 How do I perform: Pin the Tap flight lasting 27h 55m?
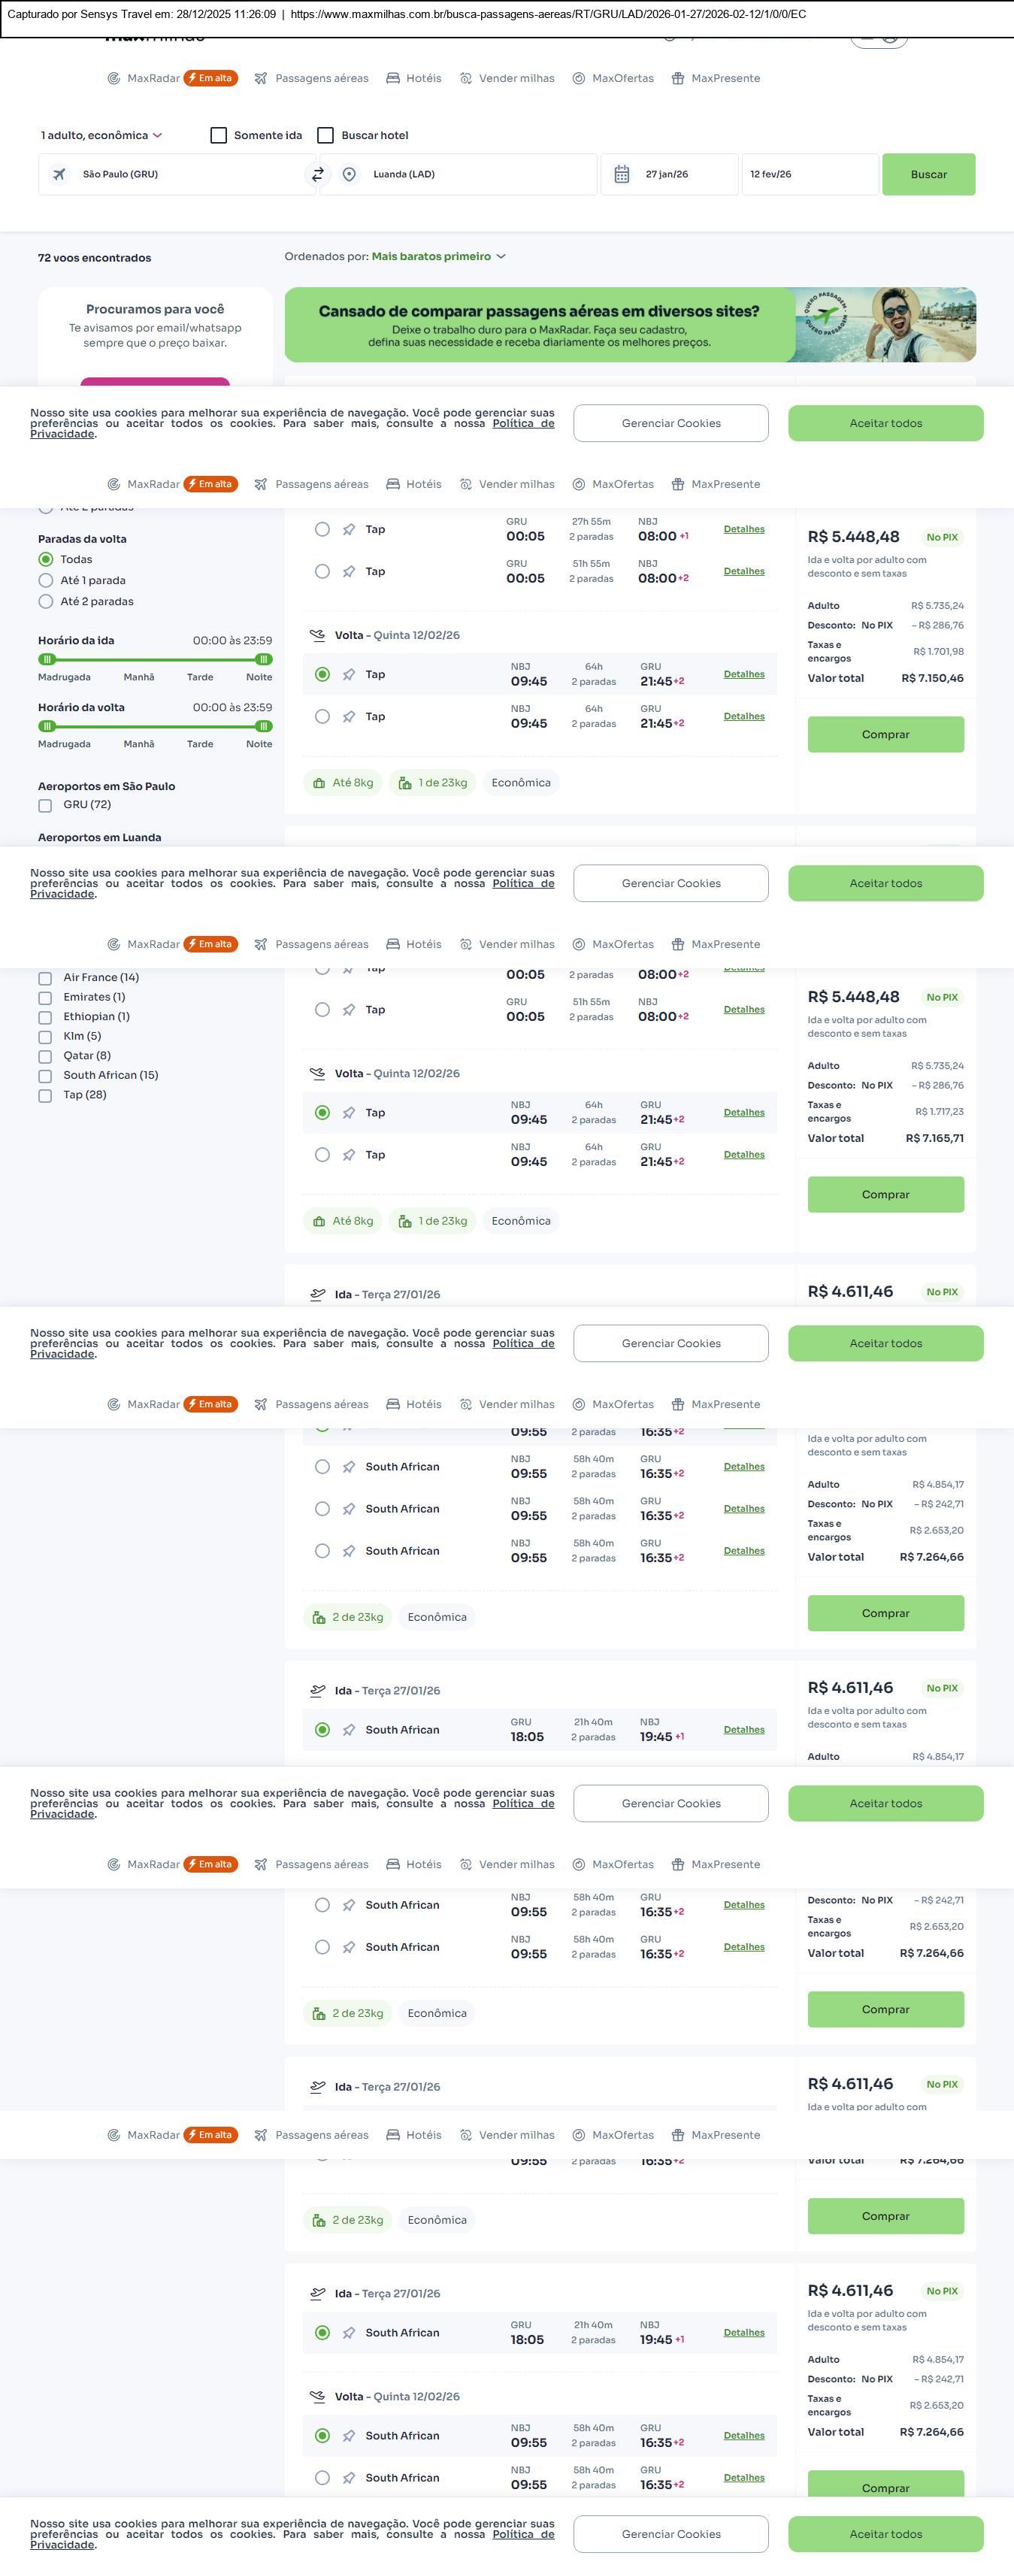pos(350,530)
